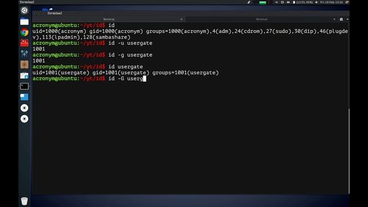Click the terminal's vertical scrollbar
368x207 pixels.
349,151
